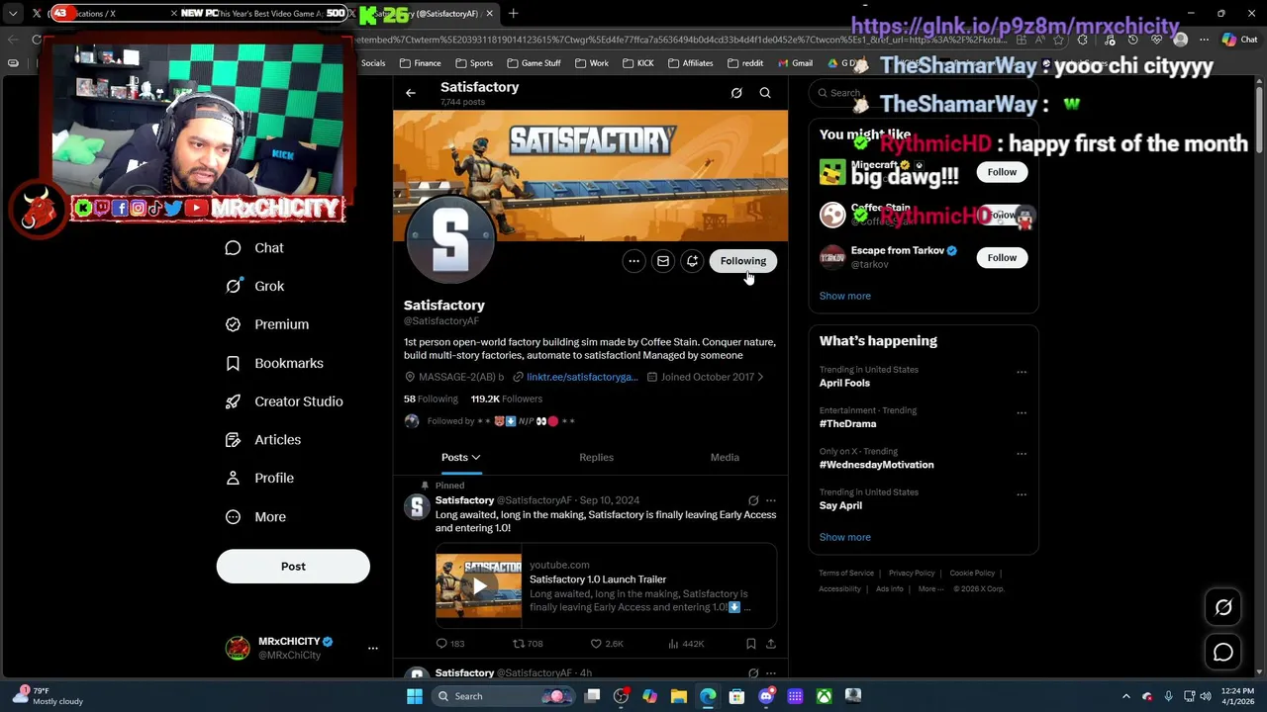Open more options on the pinned post

pyautogui.click(x=771, y=500)
